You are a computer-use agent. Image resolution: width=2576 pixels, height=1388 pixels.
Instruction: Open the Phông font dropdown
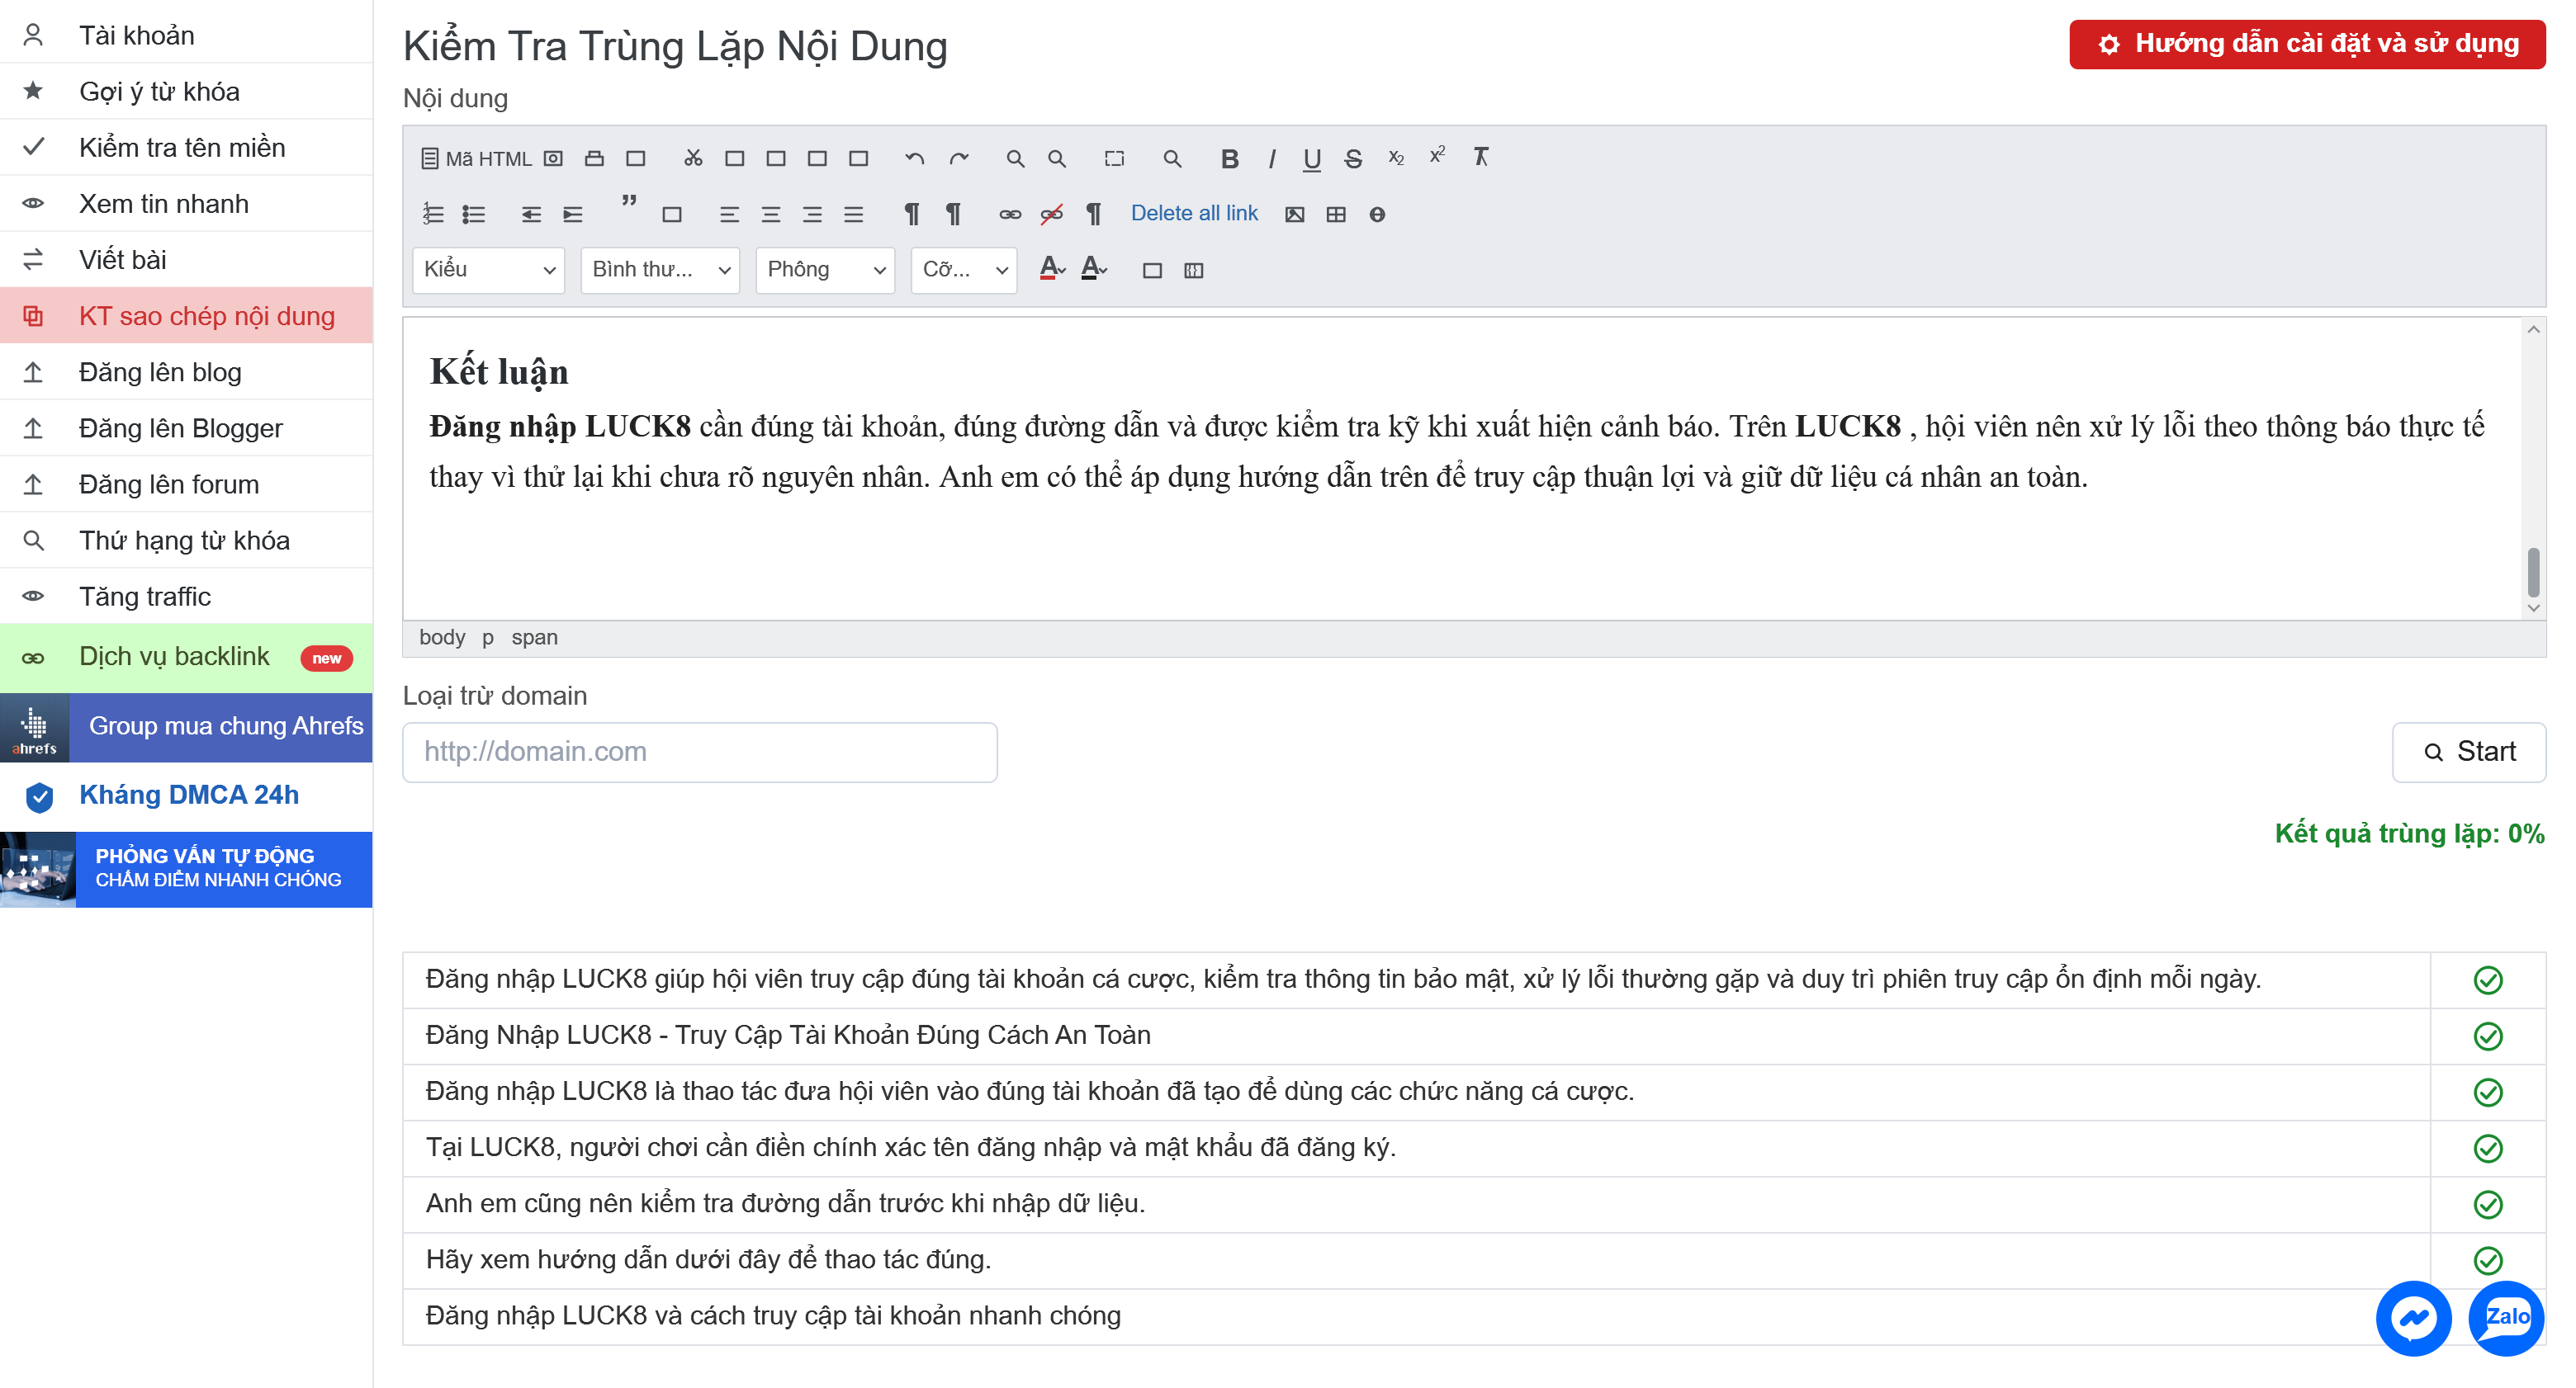pyautogui.click(x=825, y=270)
